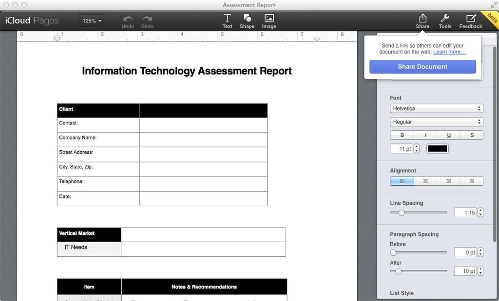Image resolution: width=499 pixels, height=301 pixels.
Task: Click the Company Name: cell
Action: tap(98, 140)
